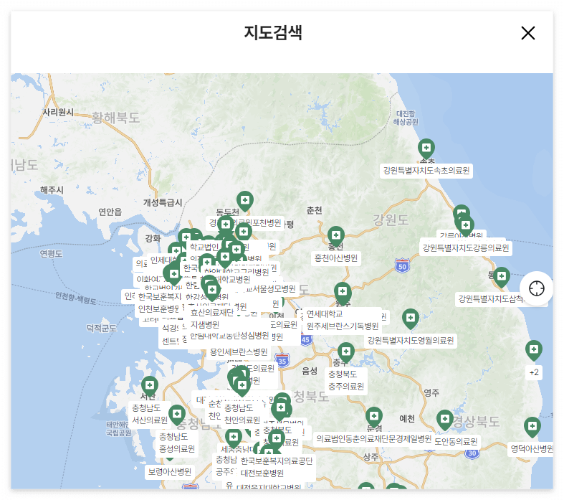
Task: Select the 안동의료원 marker pin
Action: click(445, 420)
